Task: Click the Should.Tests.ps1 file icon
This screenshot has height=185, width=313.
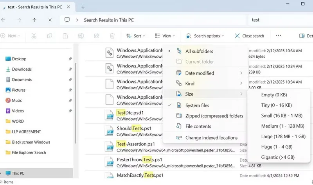Action: pyautogui.click(x=110, y=131)
